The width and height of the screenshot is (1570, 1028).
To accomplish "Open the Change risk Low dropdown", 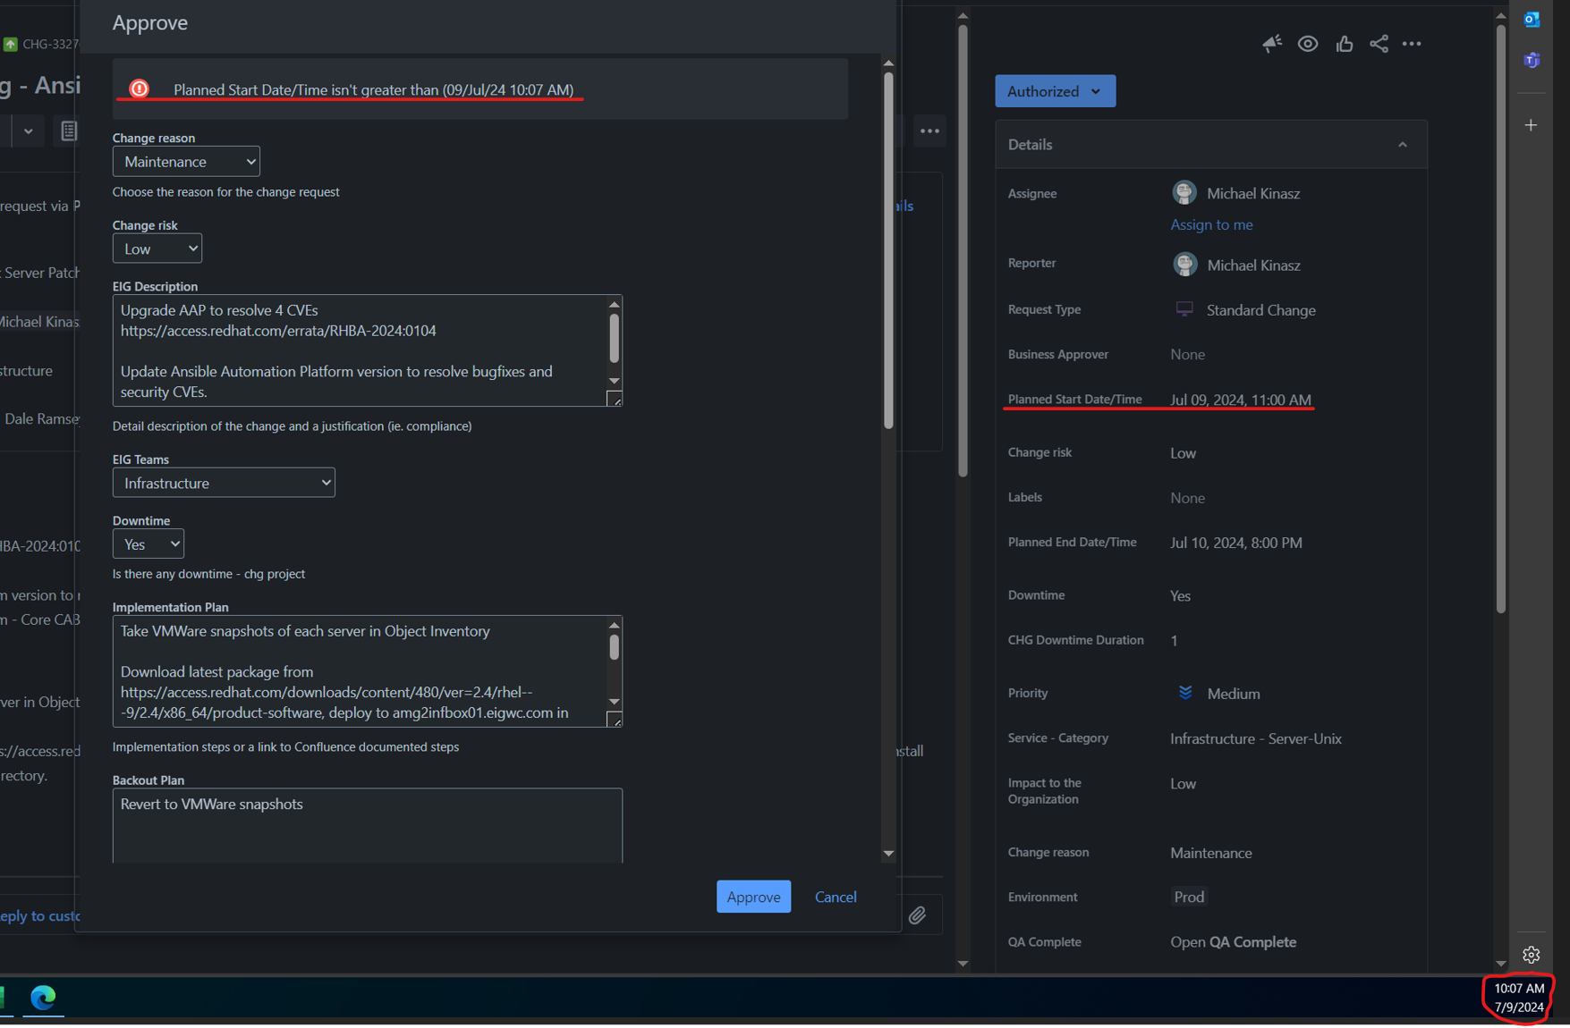I will tap(157, 249).
